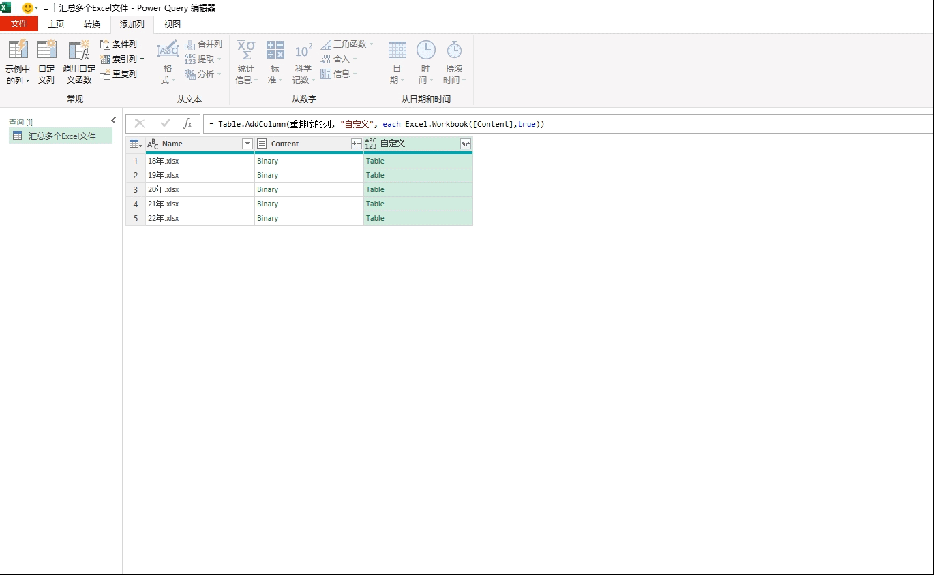Click ABC data type icon of Name column
Viewport: 934px width, 575px height.
click(153, 144)
